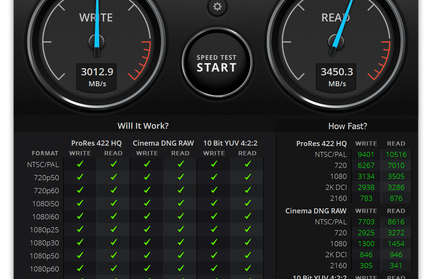Image resolution: width=432 pixels, height=279 pixels.
Task: Click the blue needle hub of WRITE gauge
Action: 97,42
